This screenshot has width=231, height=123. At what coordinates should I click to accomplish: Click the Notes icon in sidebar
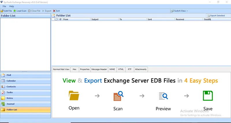point(3,98)
